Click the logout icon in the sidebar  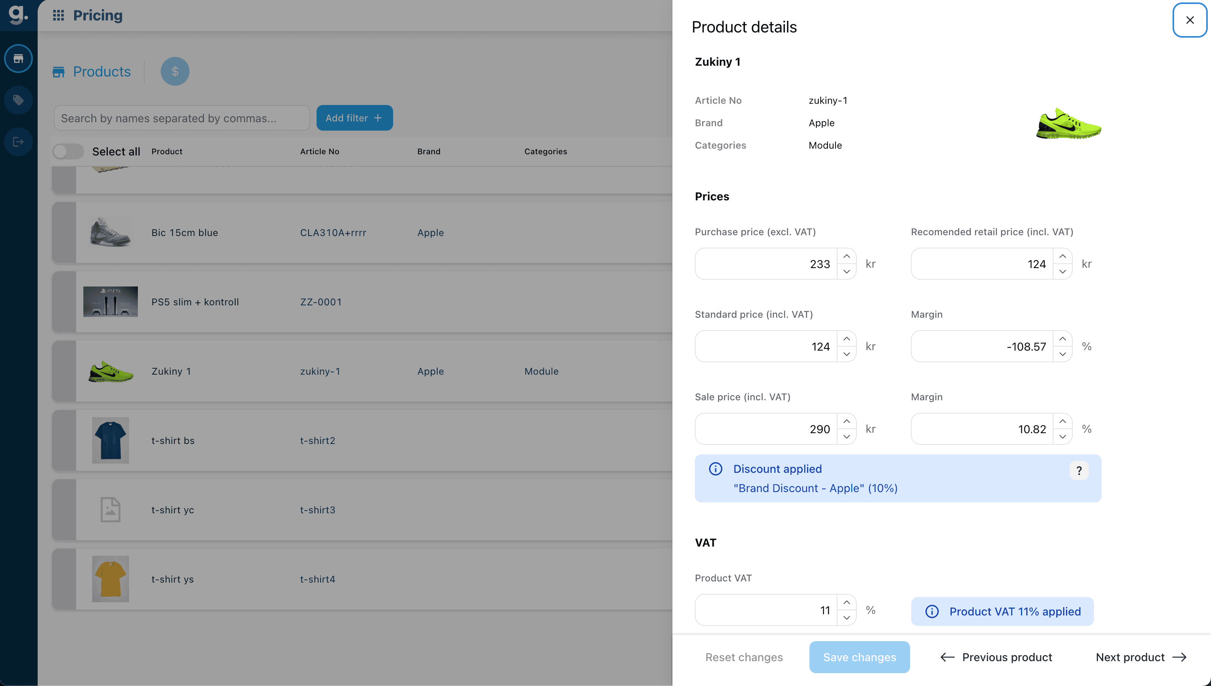pyautogui.click(x=18, y=141)
